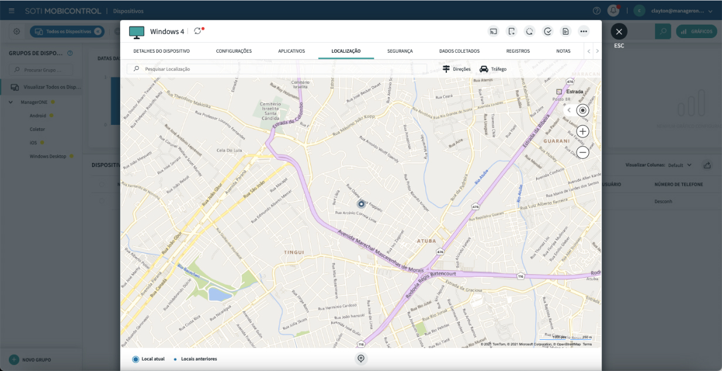Select the Localização tab
The image size is (722, 371).
pyautogui.click(x=346, y=51)
